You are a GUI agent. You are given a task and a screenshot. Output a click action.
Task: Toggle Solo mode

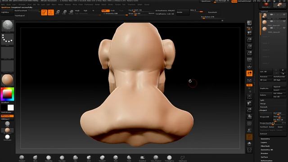click(249, 144)
